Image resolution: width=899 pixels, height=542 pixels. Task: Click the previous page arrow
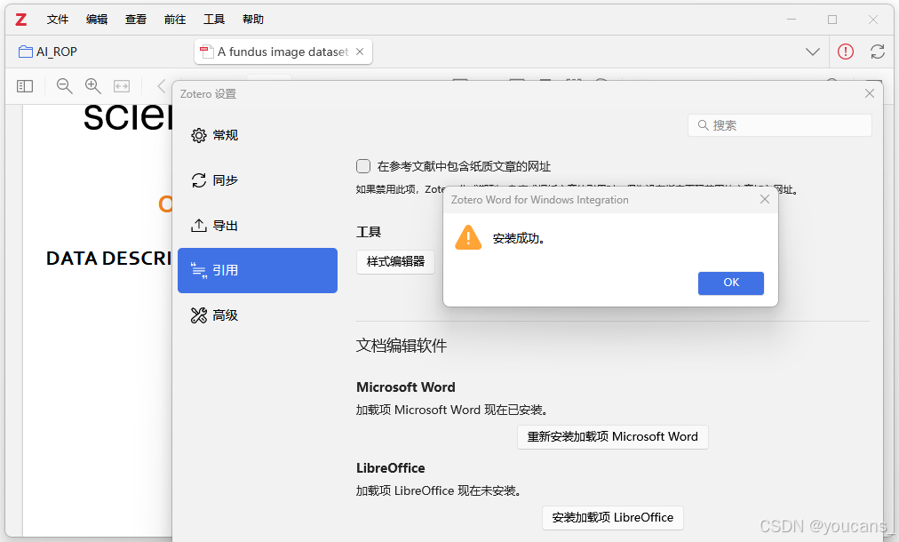click(x=161, y=86)
